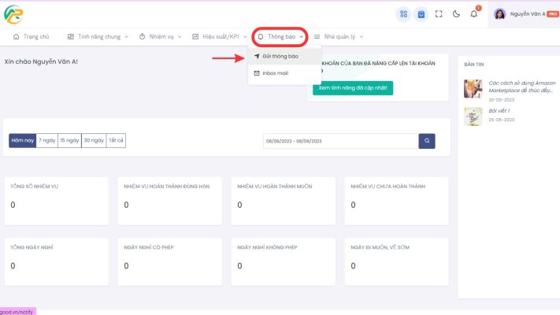Click Tổng số nhiệm vụ card

coord(57,201)
